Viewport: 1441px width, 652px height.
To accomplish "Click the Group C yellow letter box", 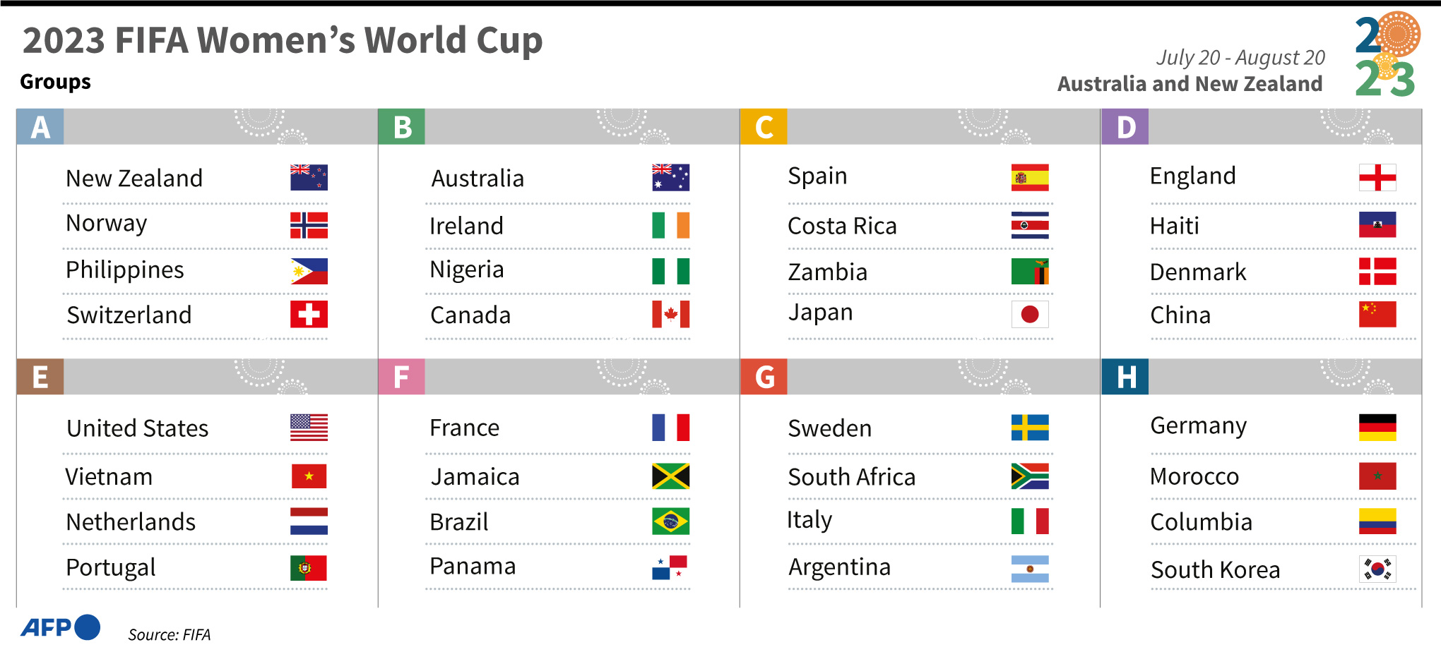I will pos(764,127).
